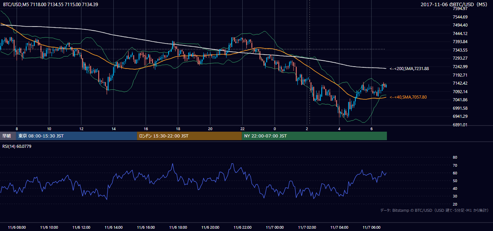Click the RSI 50 level label
This screenshot has height=231, width=493.
(x=455, y=181)
